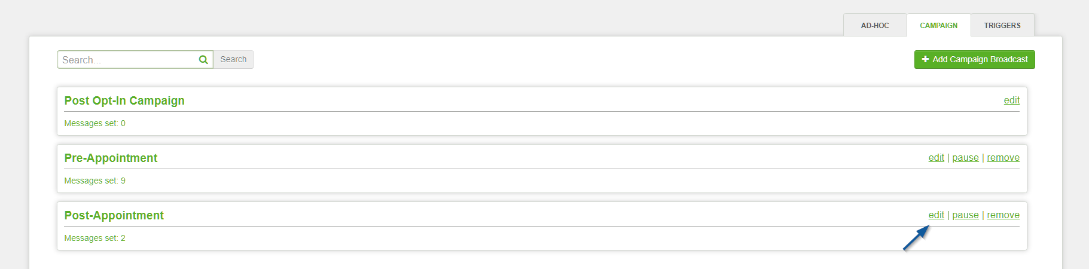1089x269 pixels.
Task: Add a new Campaign Broadcast
Action: pyautogui.click(x=974, y=59)
